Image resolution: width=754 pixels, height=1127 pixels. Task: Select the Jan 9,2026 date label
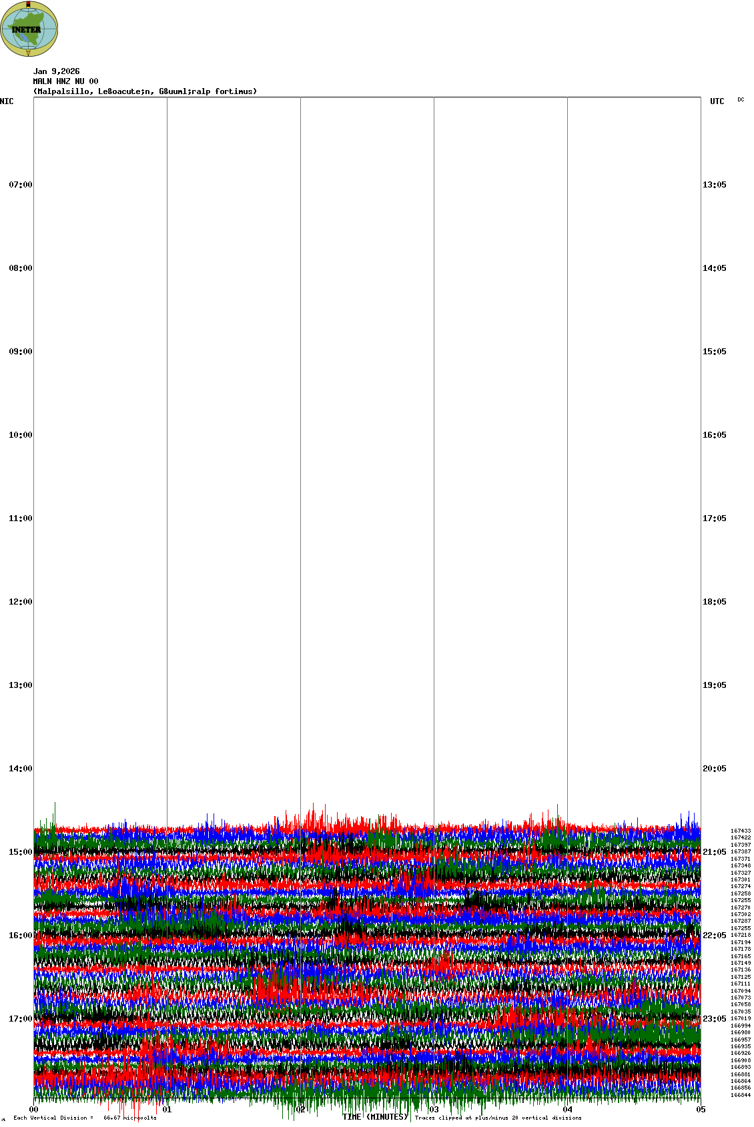[56, 71]
